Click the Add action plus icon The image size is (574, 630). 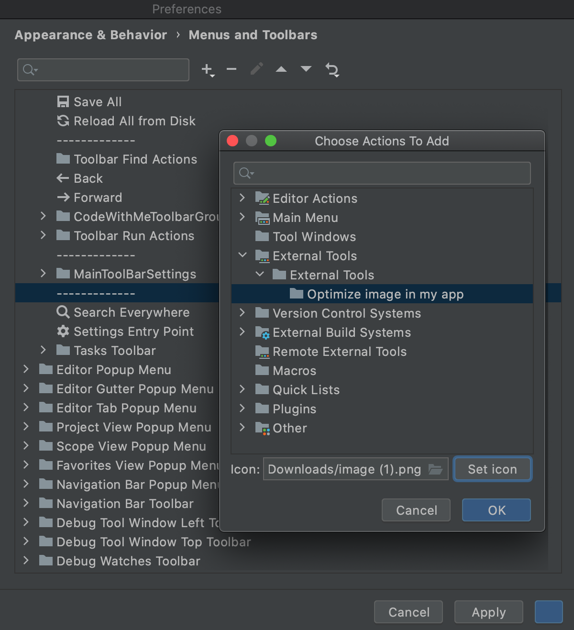tap(207, 70)
